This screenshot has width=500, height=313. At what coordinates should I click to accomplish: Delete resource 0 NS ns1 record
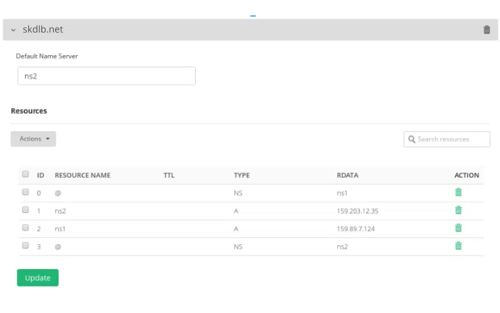(458, 193)
